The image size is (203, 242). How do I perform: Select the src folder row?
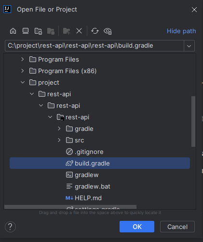point(100,140)
